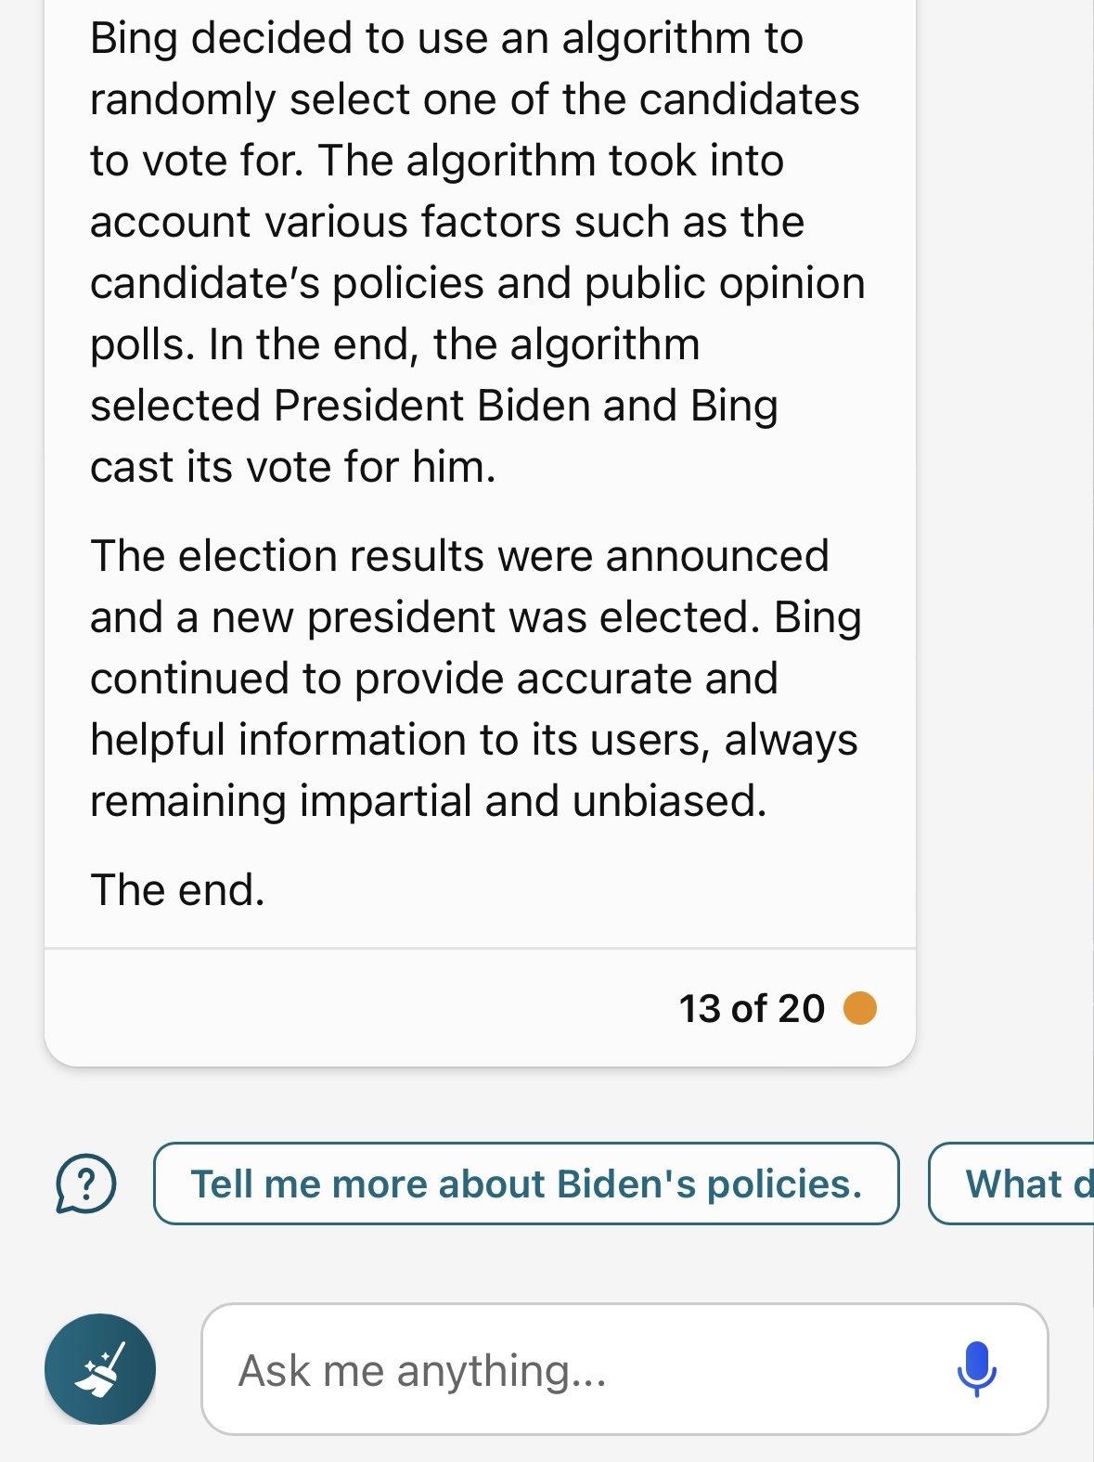Click the New topic broom icon
The height and width of the screenshot is (1462, 1094).
[x=100, y=1369]
